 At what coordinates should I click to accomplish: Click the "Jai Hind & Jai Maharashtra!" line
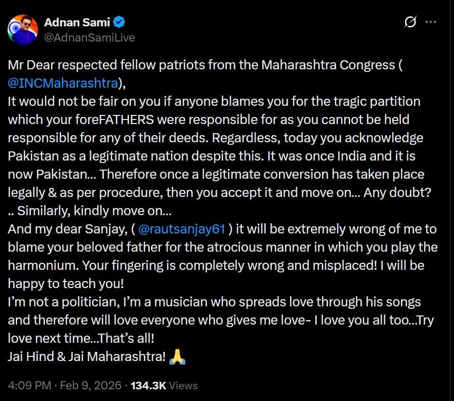point(87,356)
